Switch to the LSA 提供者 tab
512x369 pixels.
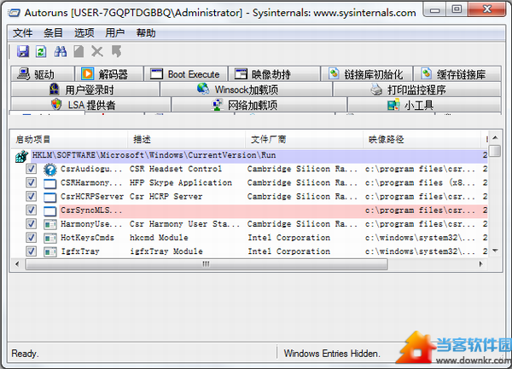[90, 105]
